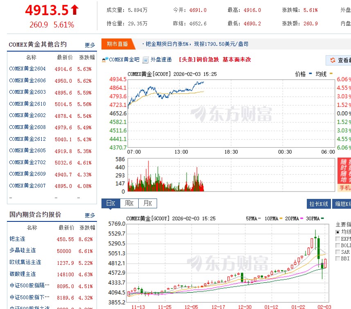Enable the SAR indicator checkbox

(337, 252)
